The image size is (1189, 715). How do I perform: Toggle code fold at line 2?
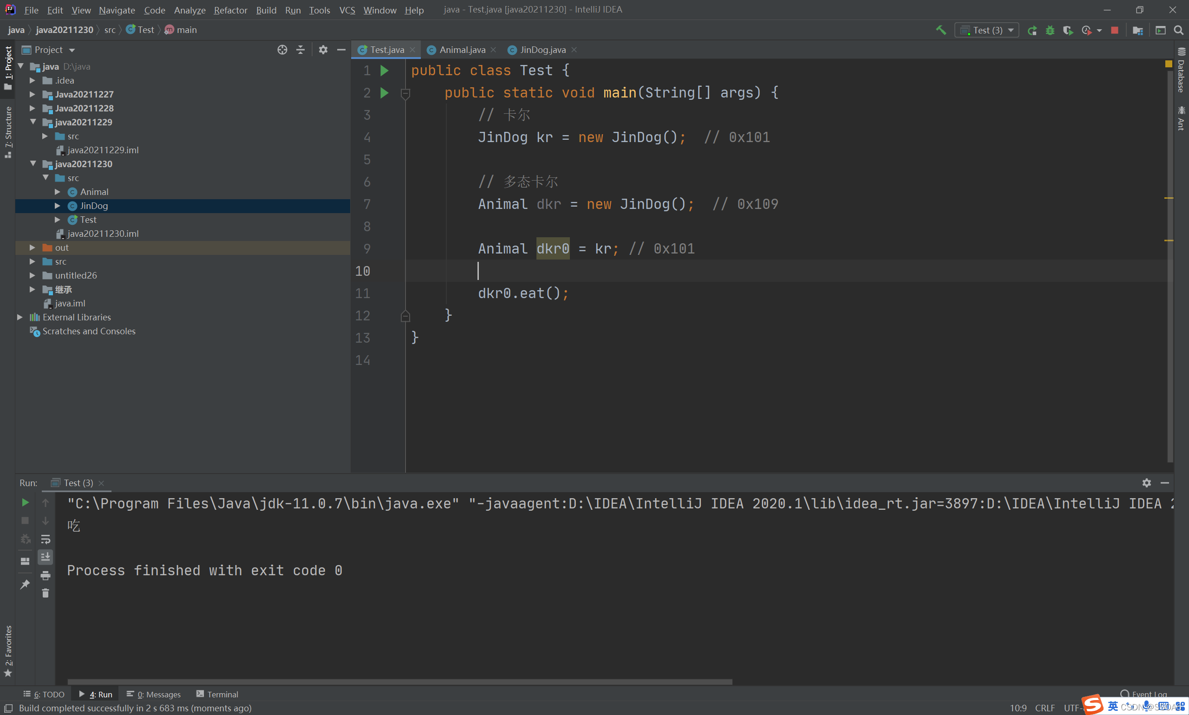pos(405,93)
